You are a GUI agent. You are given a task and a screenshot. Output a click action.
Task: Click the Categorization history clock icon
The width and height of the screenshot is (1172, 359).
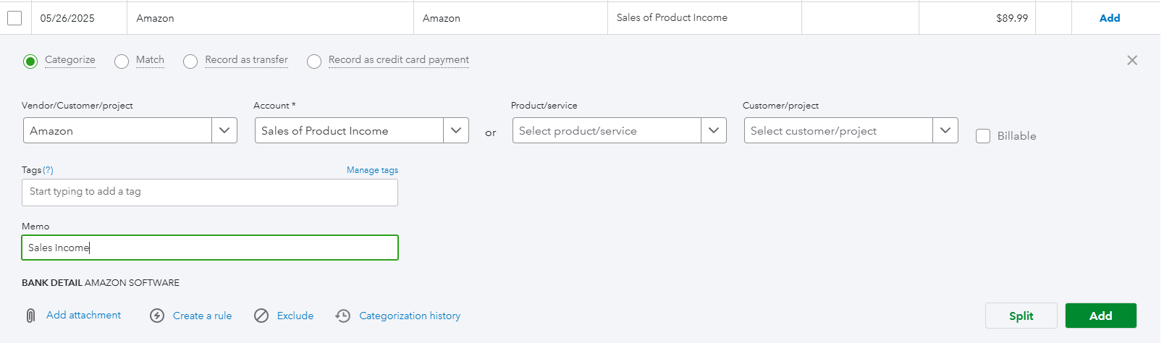[x=343, y=316]
